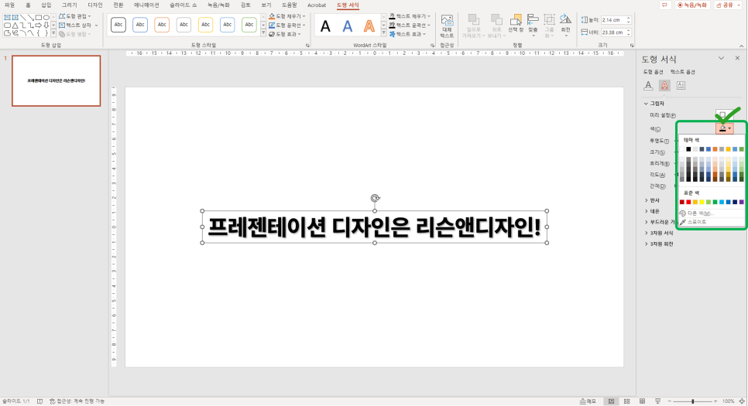
Task: Switch to the 애니메이션 (Animations) ribbon tab
Action: click(146, 5)
